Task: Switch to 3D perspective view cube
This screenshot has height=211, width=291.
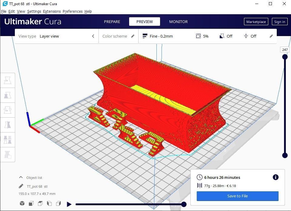Action: point(22,203)
